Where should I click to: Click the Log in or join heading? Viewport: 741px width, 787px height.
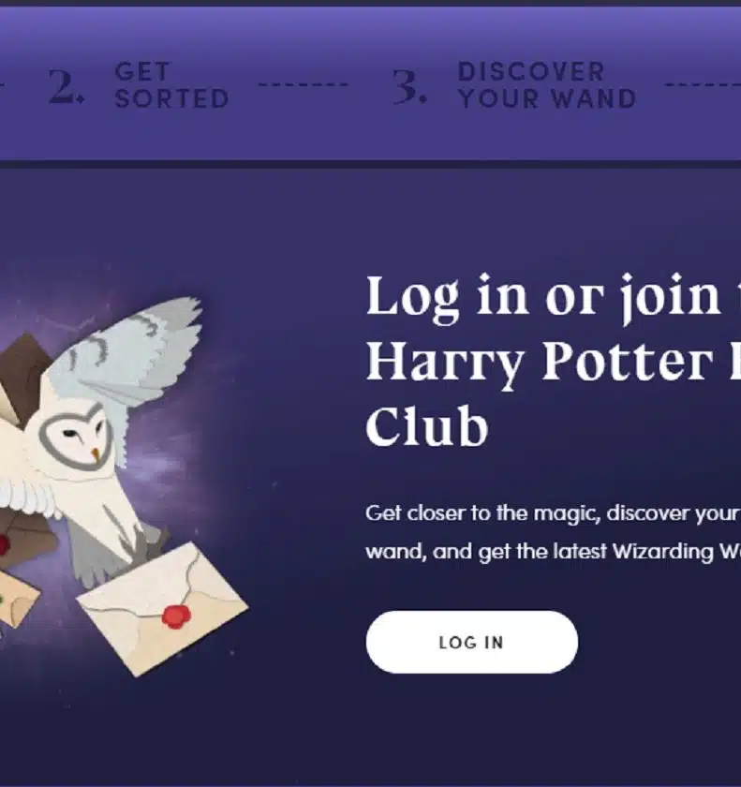pos(554,297)
